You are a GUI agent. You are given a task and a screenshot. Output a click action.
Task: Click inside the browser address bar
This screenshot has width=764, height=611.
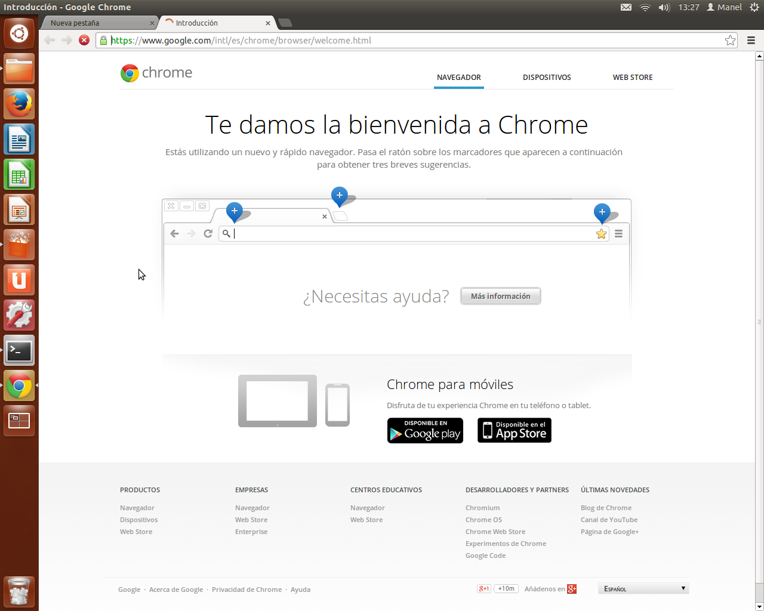tap(358, 40)
